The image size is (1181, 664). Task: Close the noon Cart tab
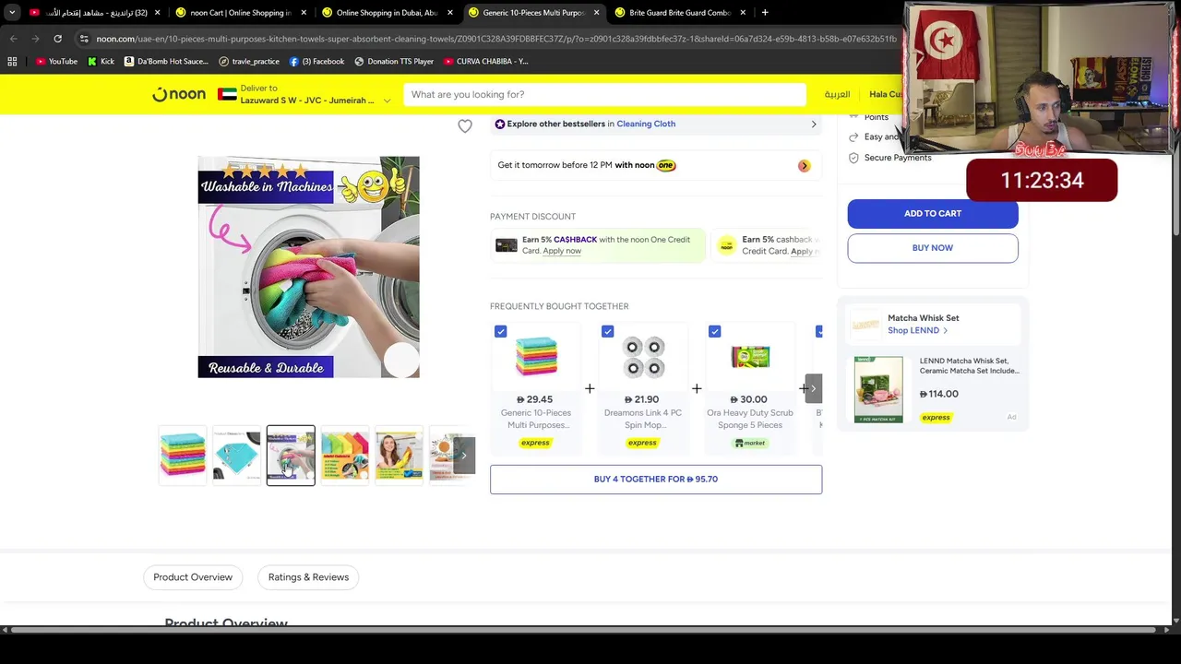click(x=304, y=13)
